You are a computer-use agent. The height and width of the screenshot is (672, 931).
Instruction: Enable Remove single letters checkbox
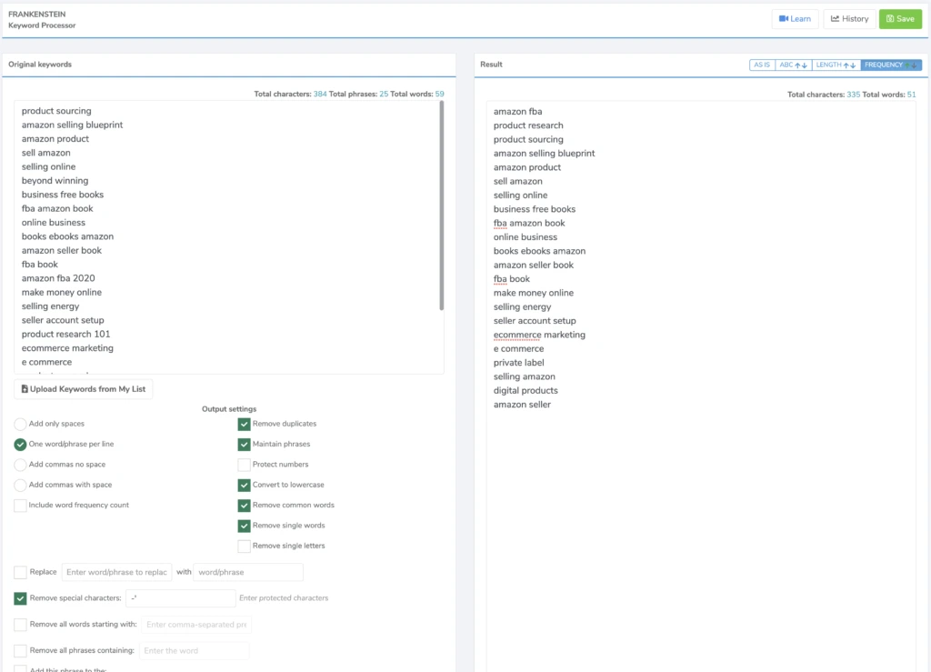tap(244, 547)
